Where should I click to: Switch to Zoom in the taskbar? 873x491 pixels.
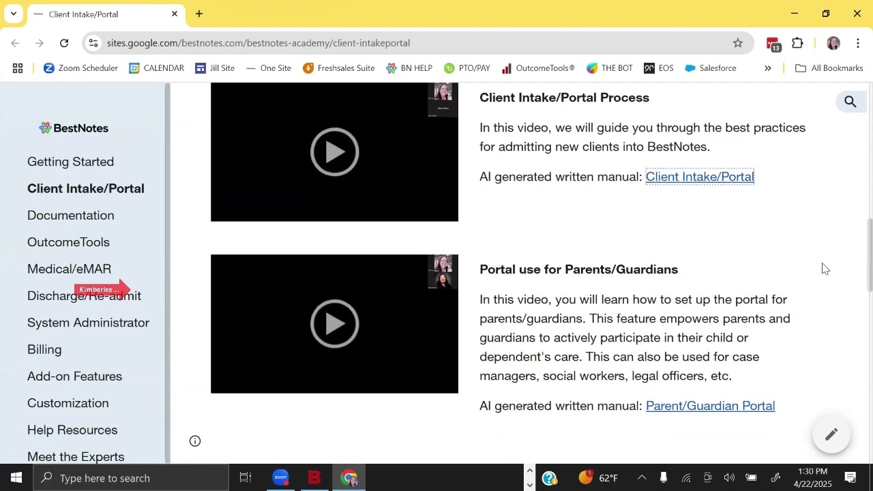280,478
